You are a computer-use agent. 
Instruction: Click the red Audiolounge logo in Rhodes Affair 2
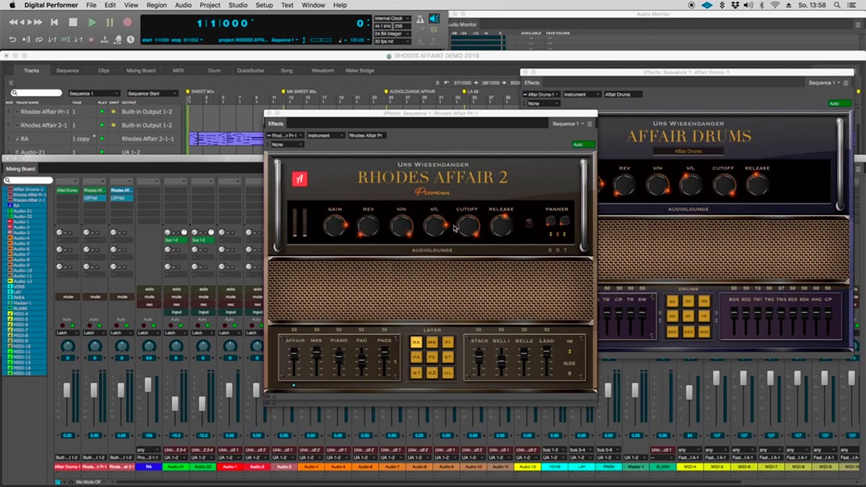pyautogui.click(x=299, y=180)
